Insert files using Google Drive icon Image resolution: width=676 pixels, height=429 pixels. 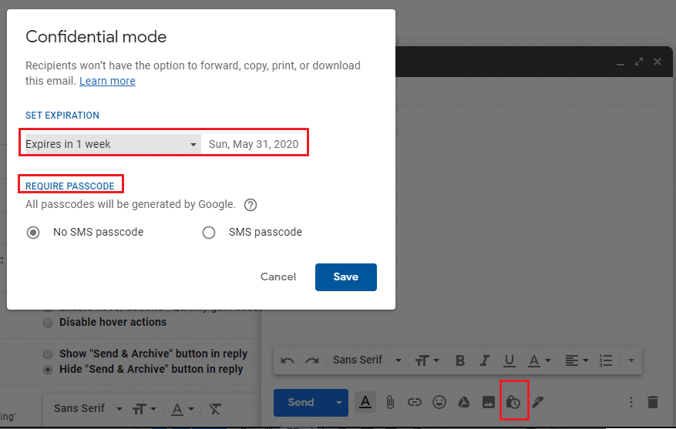[x=464, y=402]
